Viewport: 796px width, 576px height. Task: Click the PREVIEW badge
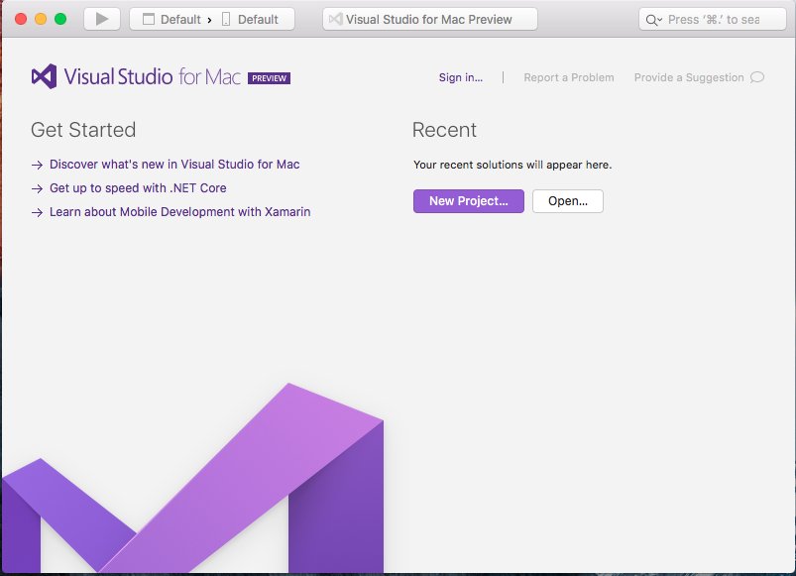(269, 78)
